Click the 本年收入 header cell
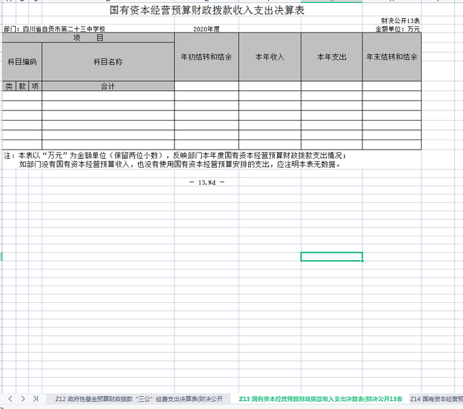The image size is (463, 409). tap(270, 56)
